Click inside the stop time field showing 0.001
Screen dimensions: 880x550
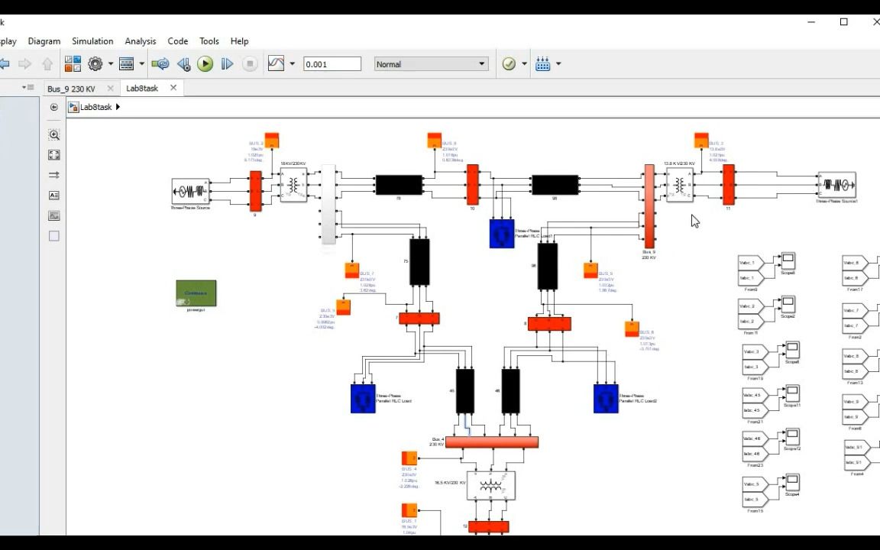tap(332, 63)
